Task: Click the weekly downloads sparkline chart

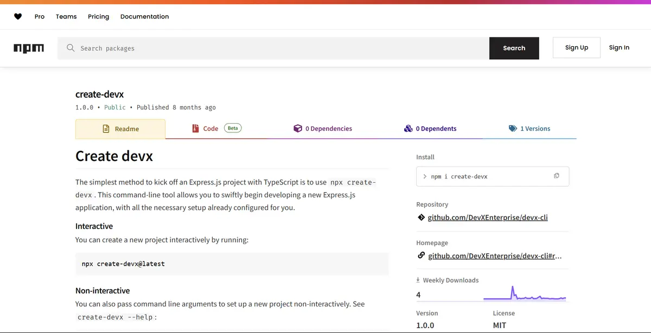Action: pos(524,294)
